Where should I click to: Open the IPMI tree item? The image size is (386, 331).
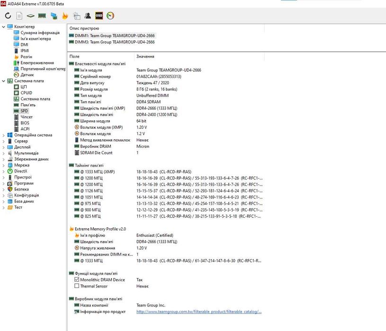(25, 51)
